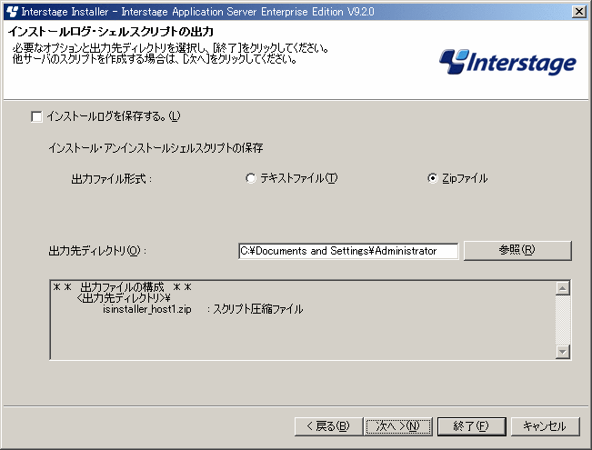Click the <出力先ディレクトリ>¥ line
Image resolution: width=592 pixels, height=450 pixels.
[124, 298]
